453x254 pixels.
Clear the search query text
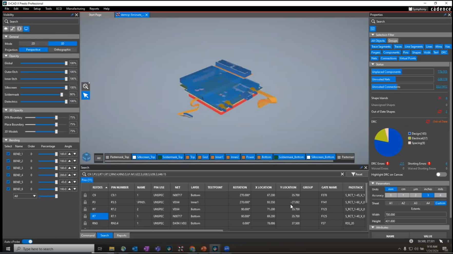[342, 174]
